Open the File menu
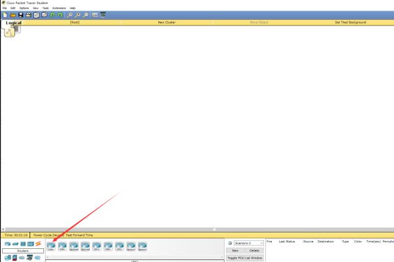 5,8
